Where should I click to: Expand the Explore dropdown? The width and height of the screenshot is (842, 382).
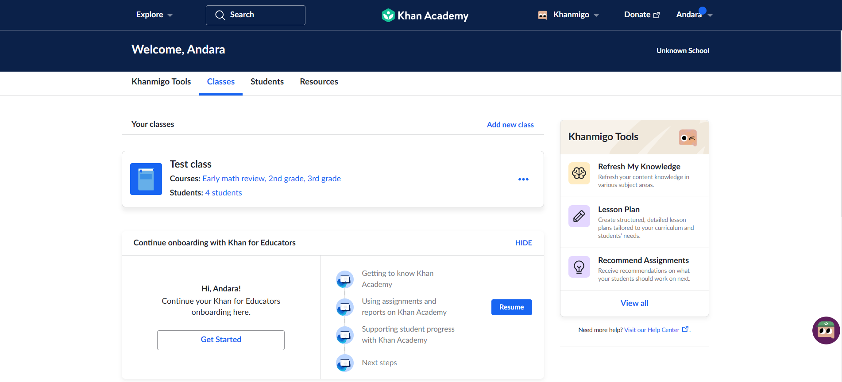pyautogui.click(x=154, y=15)
